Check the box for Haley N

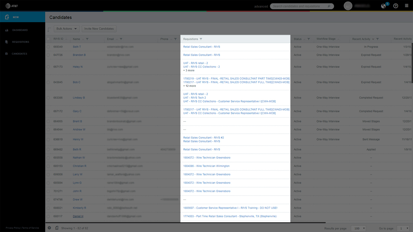[x=48, y=67]
